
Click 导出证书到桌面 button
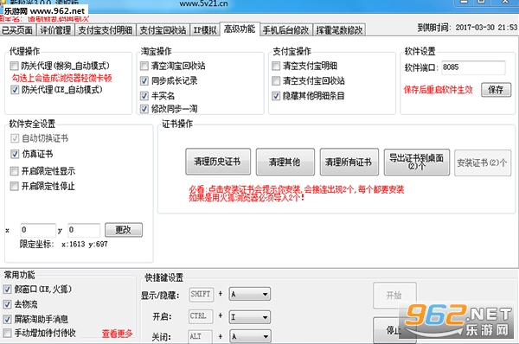coord(417,162)
